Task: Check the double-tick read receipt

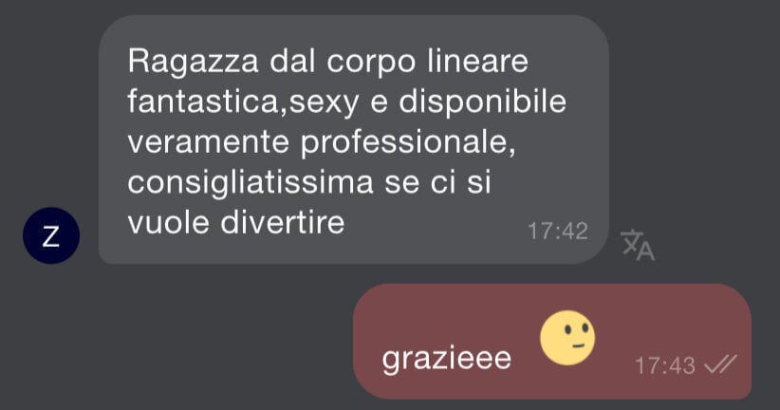Action: pos(721,365)
